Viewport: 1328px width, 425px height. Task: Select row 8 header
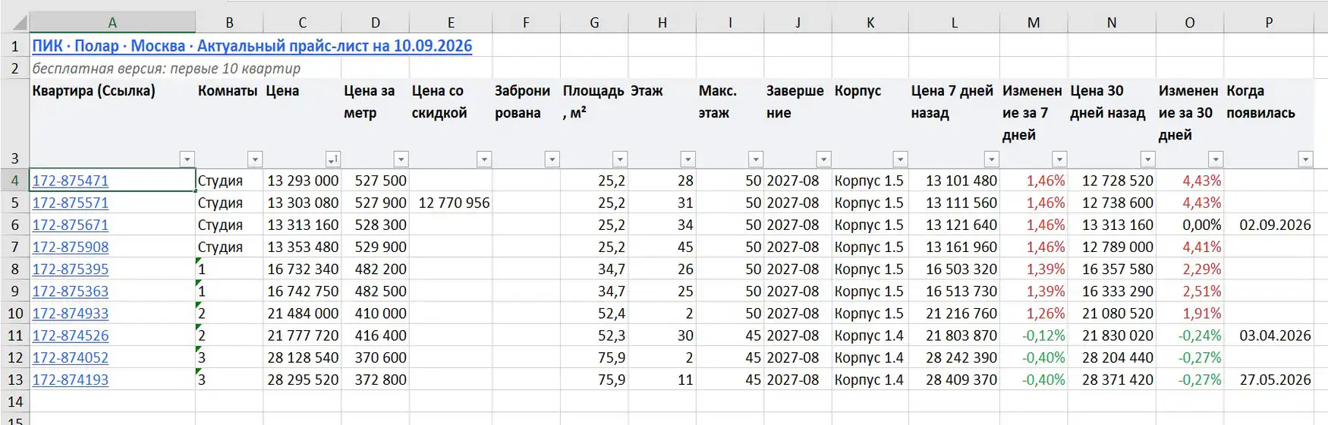click(x=14, y=269)
